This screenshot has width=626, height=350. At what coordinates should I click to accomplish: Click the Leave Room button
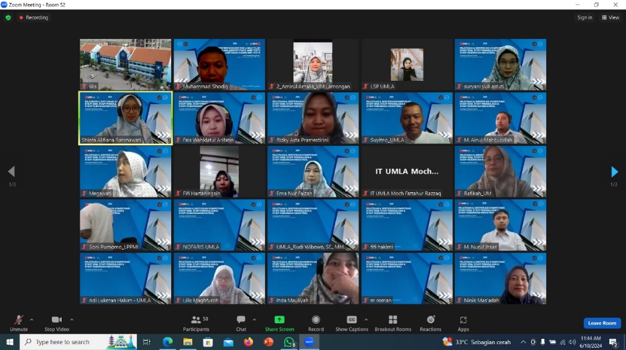coord(602,323)
